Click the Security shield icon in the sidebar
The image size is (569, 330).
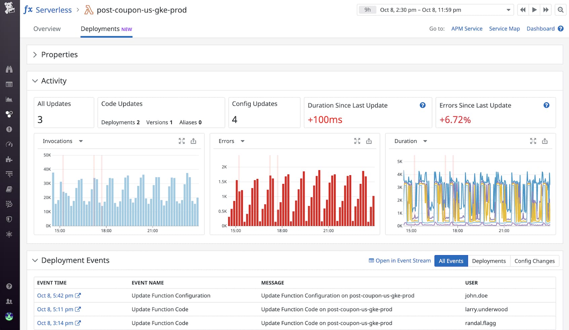tap(9, 219)
